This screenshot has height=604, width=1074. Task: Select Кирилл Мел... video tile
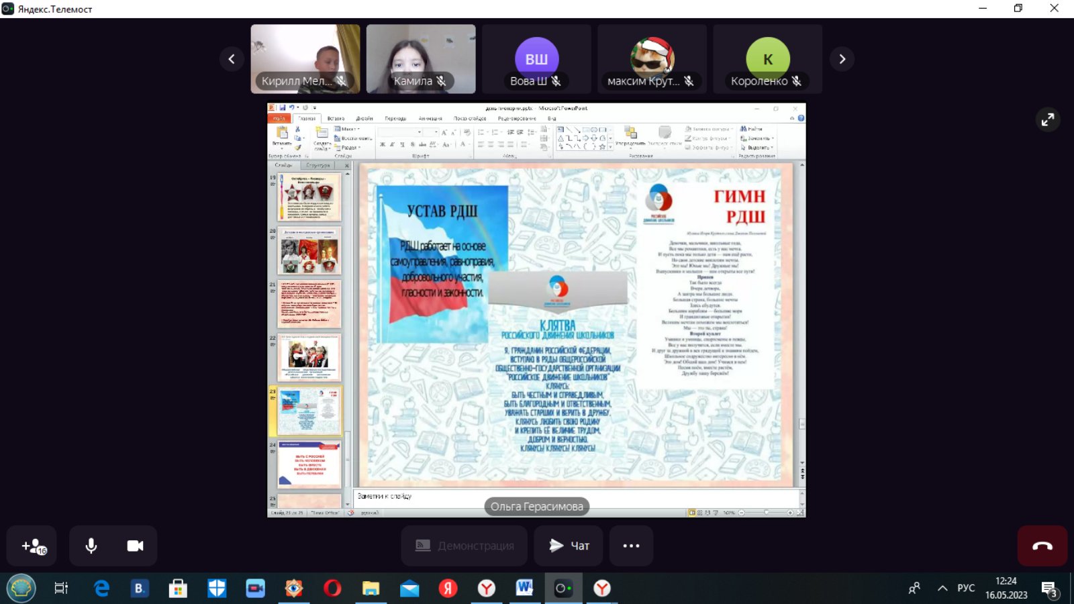[305, 59]
